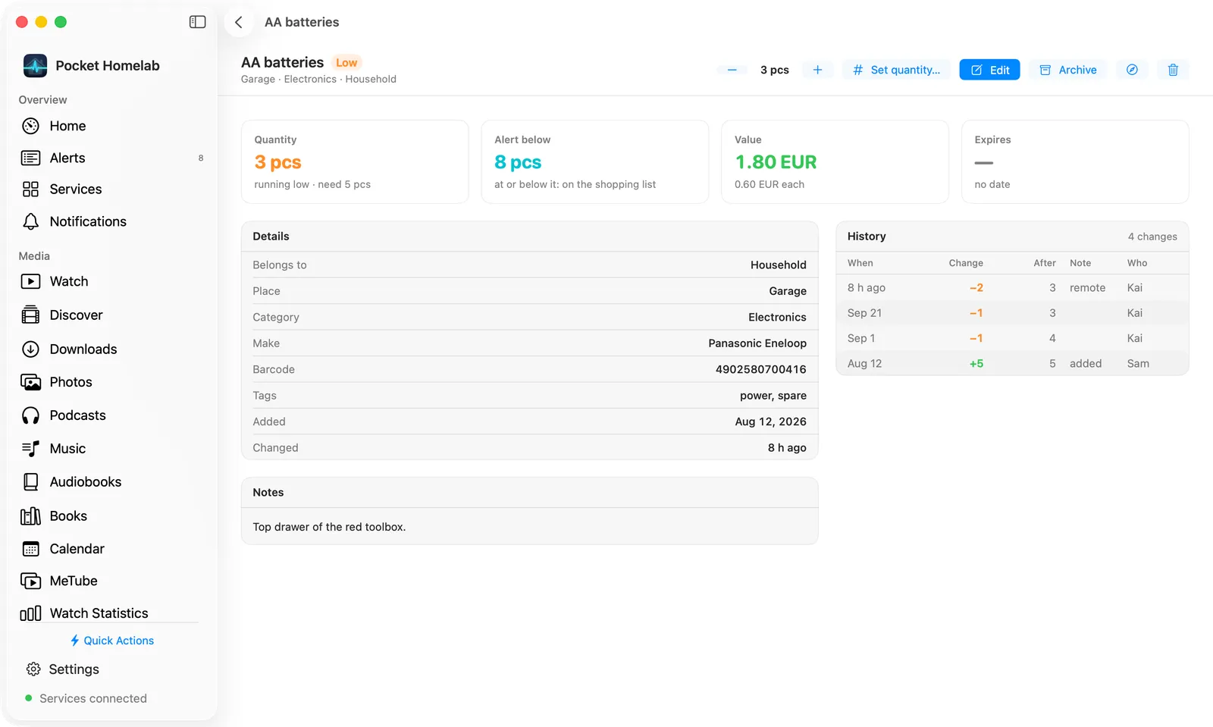The image size is (1213, 727).
Task: Open Watch Statistics page
Action: click(x=111, y=613)
